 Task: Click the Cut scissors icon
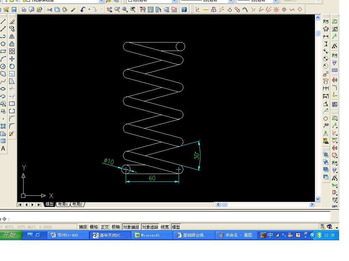pyautogui.click(x=49, y=10)
